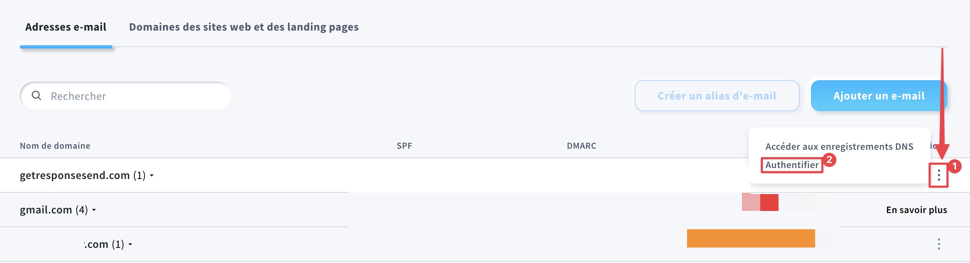Open the getresponsesend.com three-dot actions menu
The width and height of the screenshot is (970, 263).
[x=939, y=175]
